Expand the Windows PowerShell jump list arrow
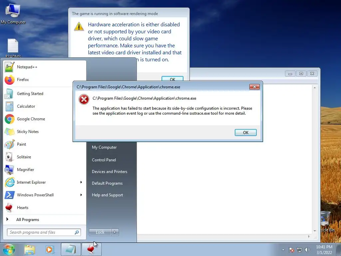The width and height of the screenshot is (341, 256). [x=81, y=195]
